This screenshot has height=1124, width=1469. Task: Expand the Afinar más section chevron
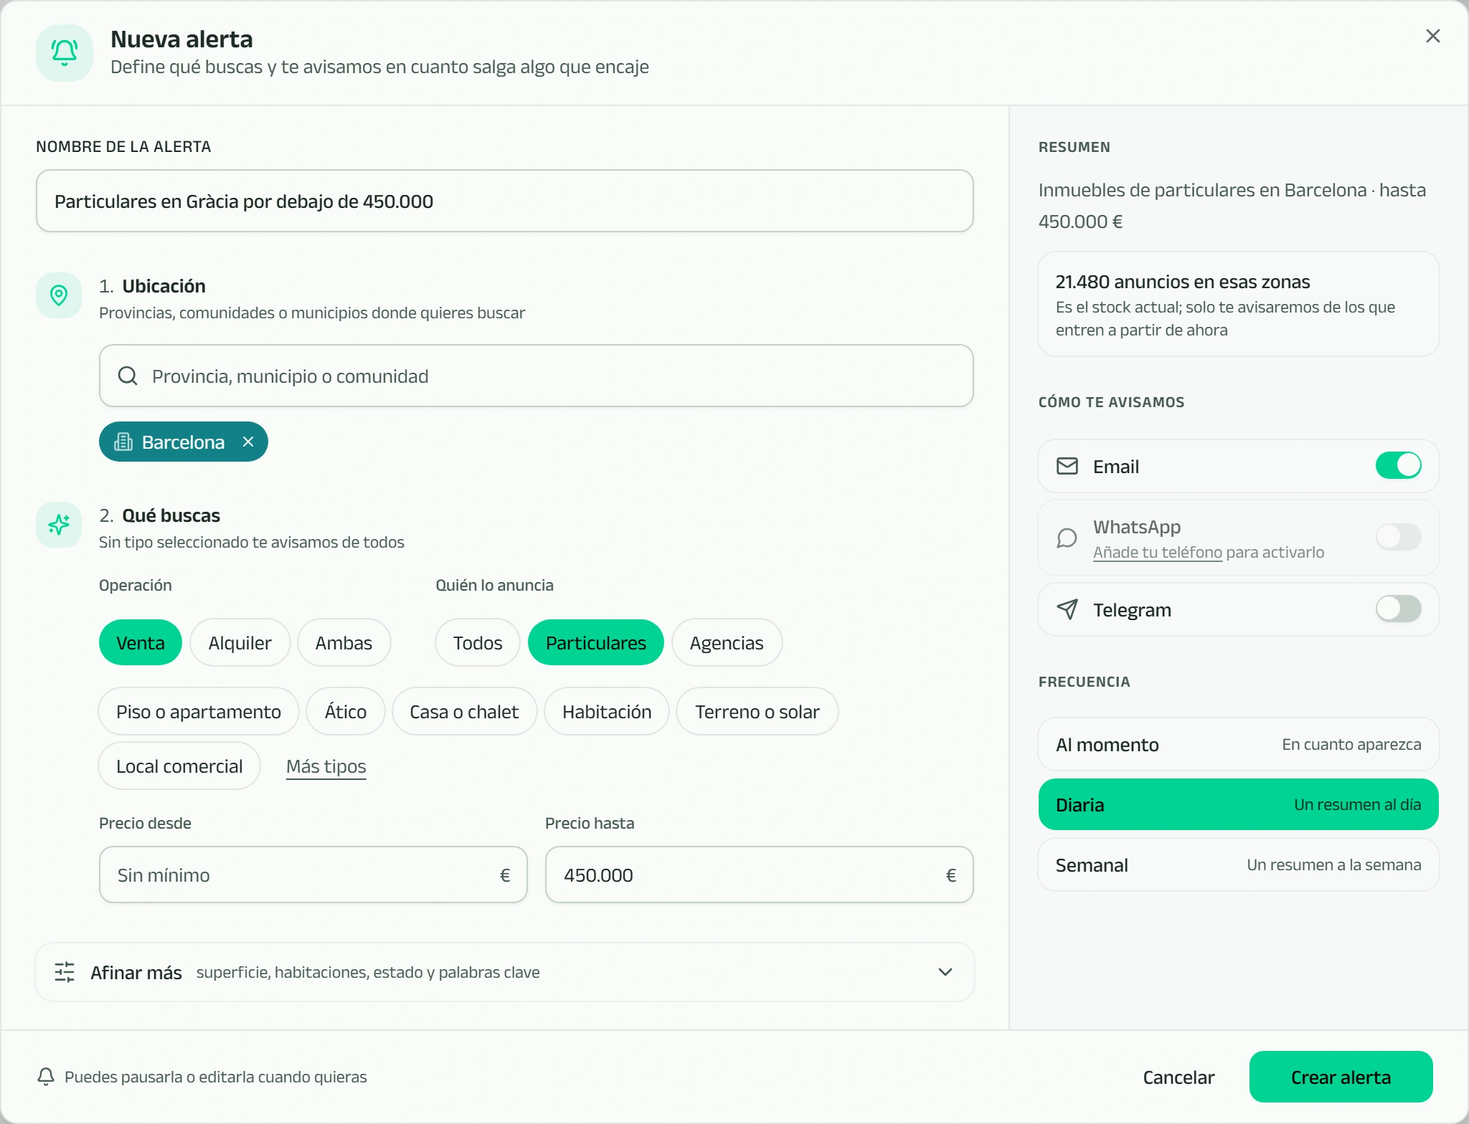tap(945, 972)
